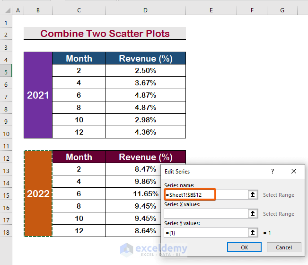Click the help question mark in Edit Series
Viewport: 308px width, 265px height.
click(x=272, y=171)
